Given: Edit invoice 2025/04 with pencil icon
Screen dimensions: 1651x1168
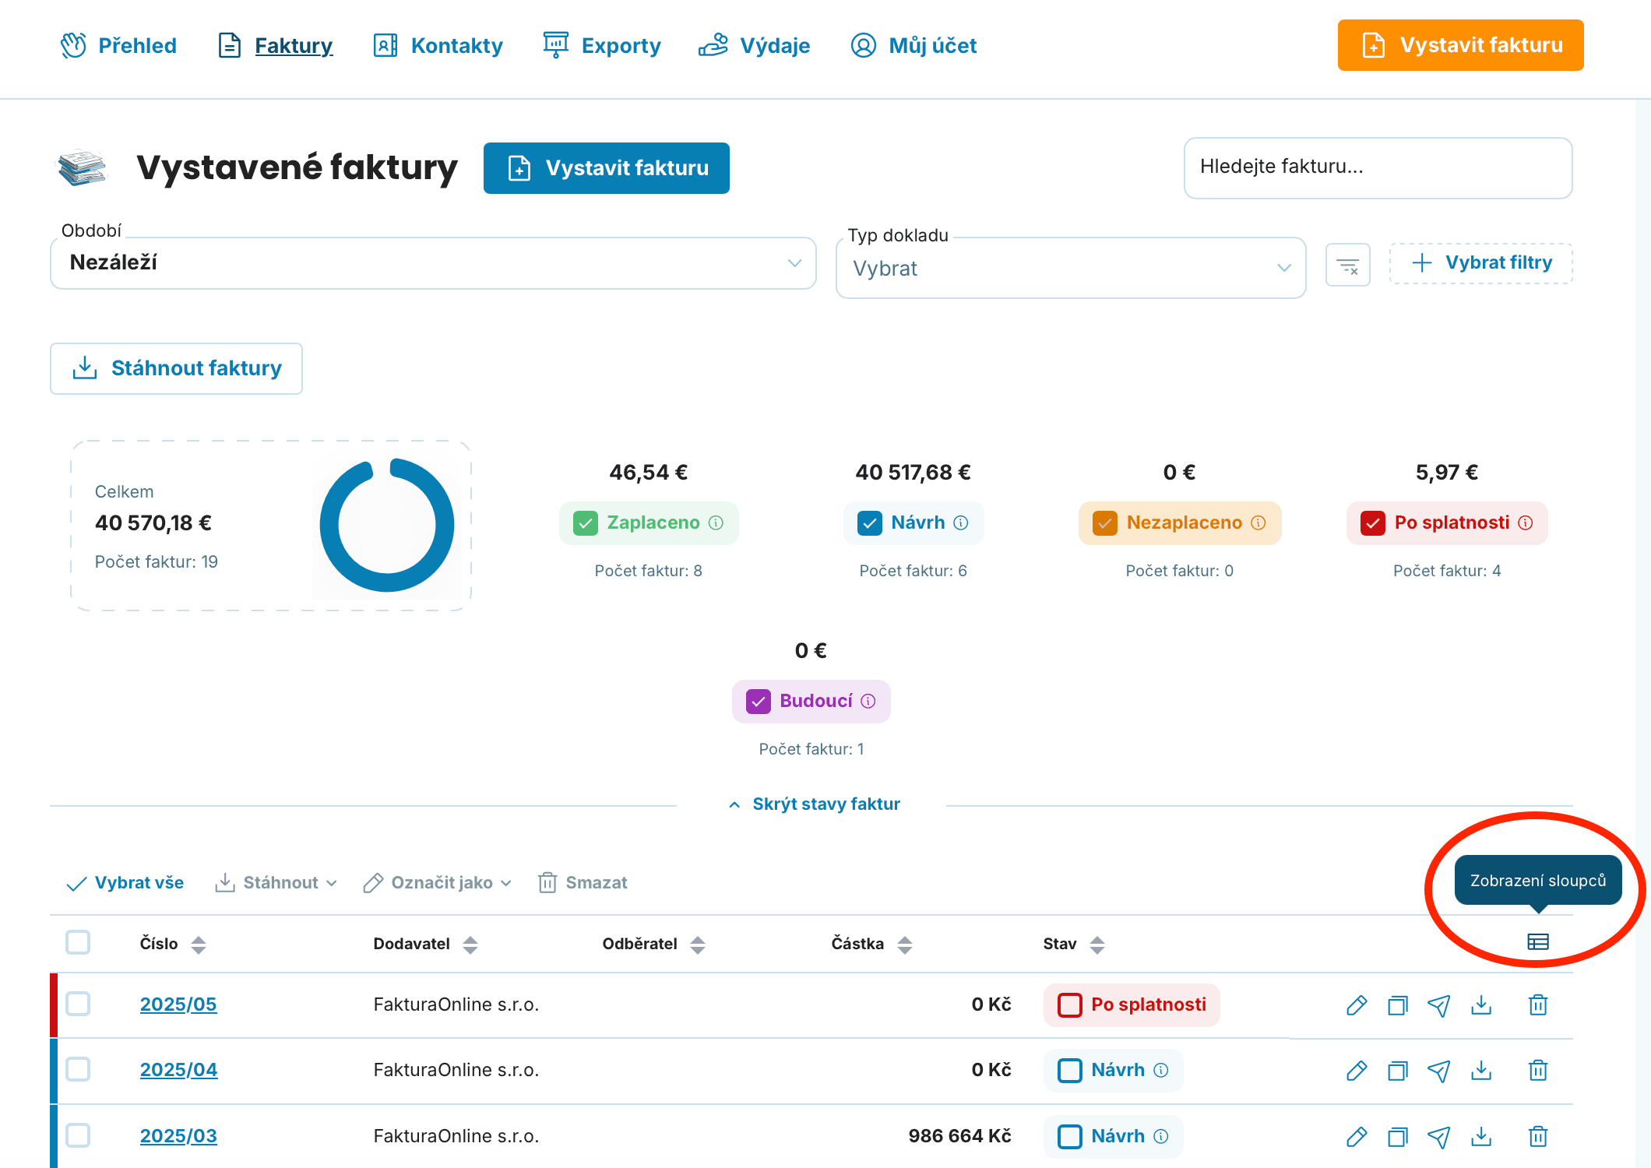Looking at the screenshot, I should click(1357, 1071).
